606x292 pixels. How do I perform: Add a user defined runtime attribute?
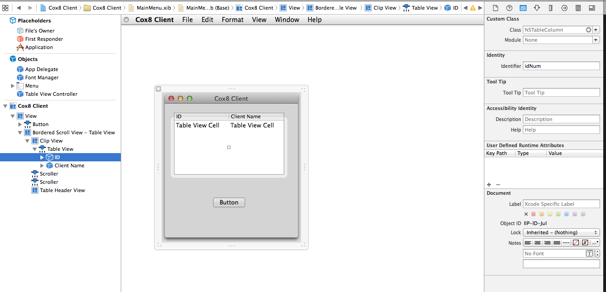489,185
